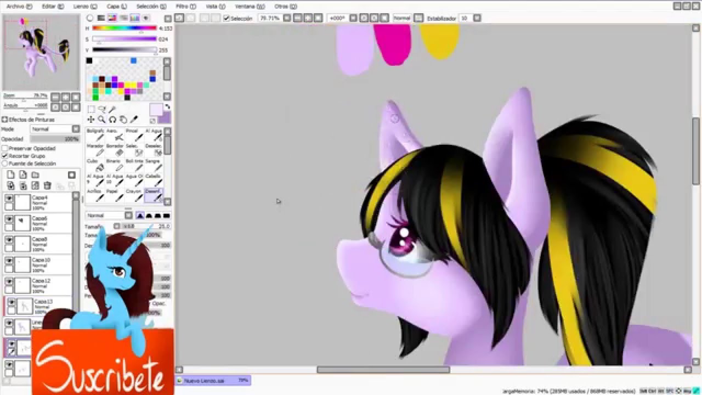702x395 pixels.
Task: Open the Capa menu
Action: tap(116, 6)
